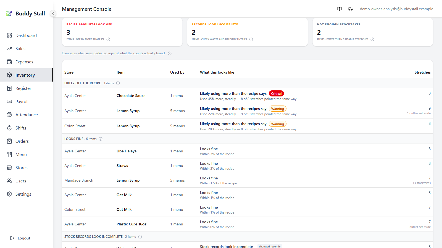The height and width of the screenshot is (248, 442).
Task: Open Settings label in sidebar
Action: point(23,194)
